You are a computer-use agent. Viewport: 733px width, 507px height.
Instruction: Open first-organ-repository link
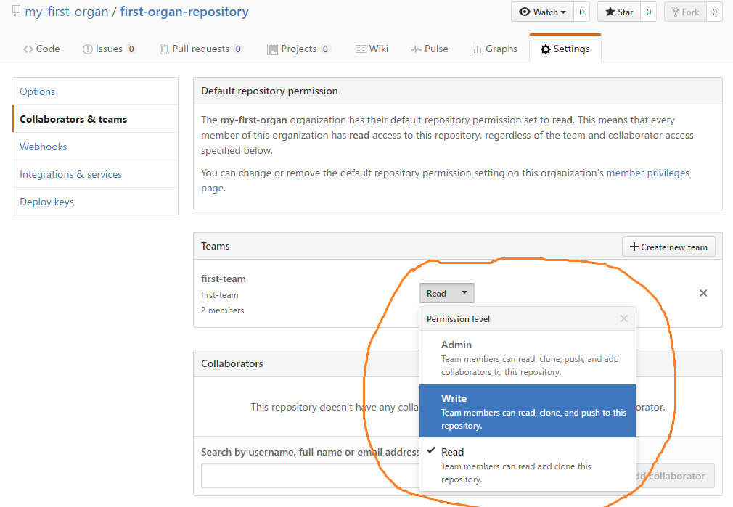point(184,12)
